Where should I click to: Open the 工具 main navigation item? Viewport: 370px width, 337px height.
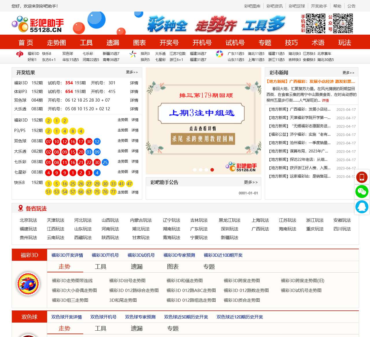coord(86,43)
